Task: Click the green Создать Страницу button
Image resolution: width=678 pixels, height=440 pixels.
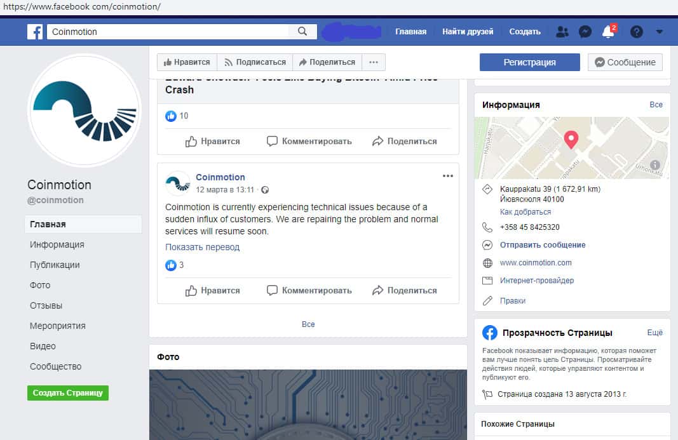Action: coord(68,393)
